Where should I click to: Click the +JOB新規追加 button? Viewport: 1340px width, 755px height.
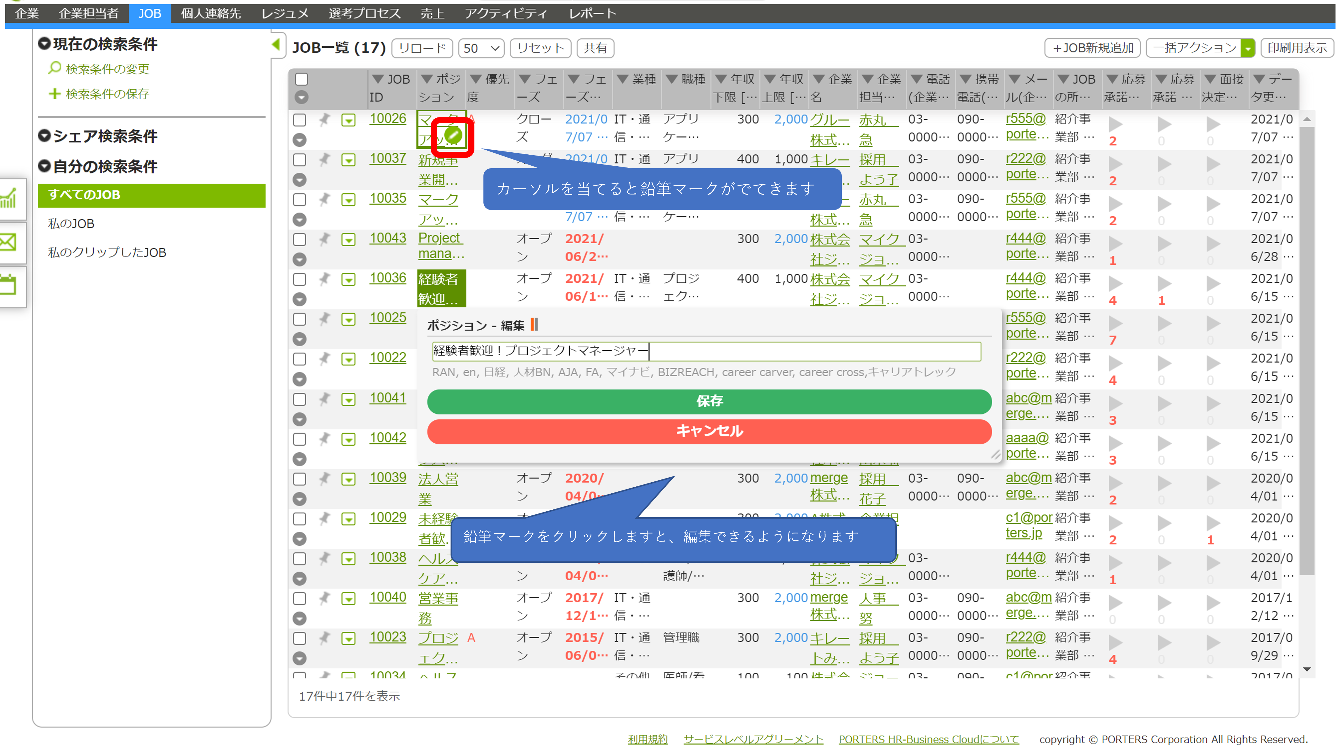pos(1092,48)
